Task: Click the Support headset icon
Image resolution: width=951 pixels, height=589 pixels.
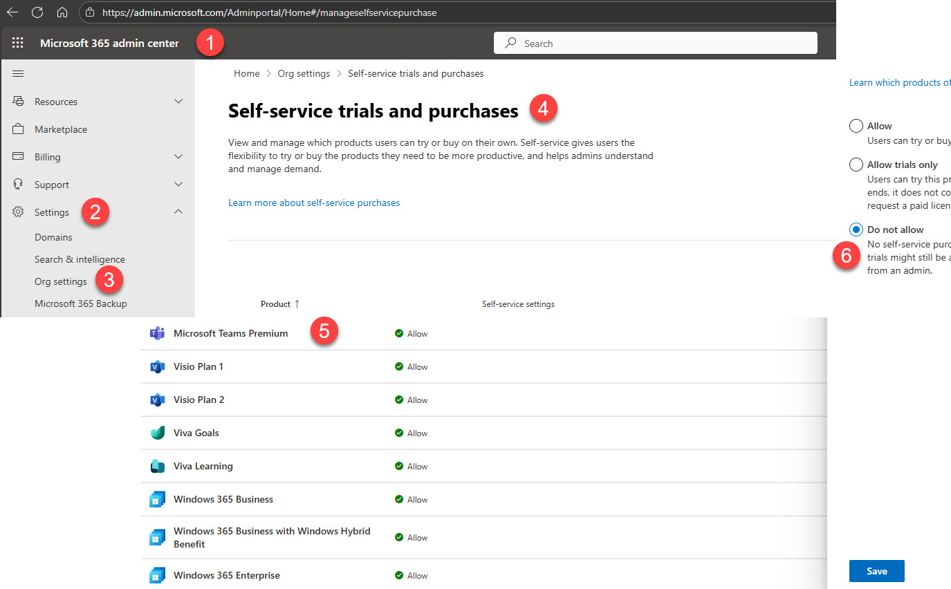Action: pos(19,184)
